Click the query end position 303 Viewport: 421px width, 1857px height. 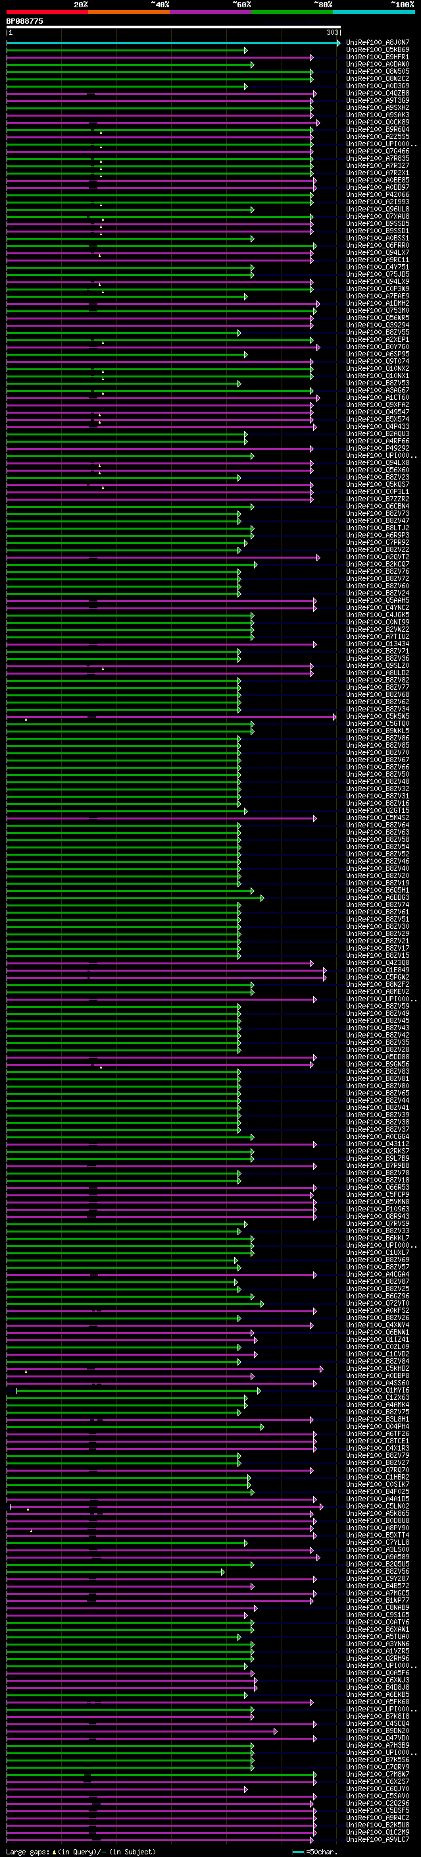(332, 32)
